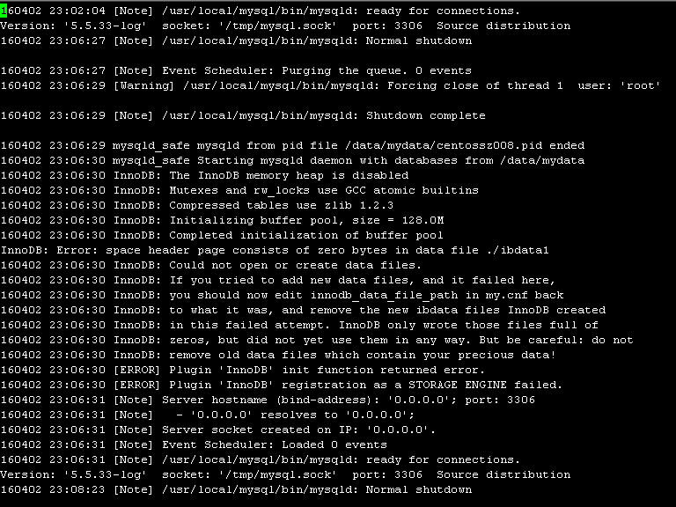
Task: Click 'Starting mysqld daemon with databases' line
Action: pos(292,160)
